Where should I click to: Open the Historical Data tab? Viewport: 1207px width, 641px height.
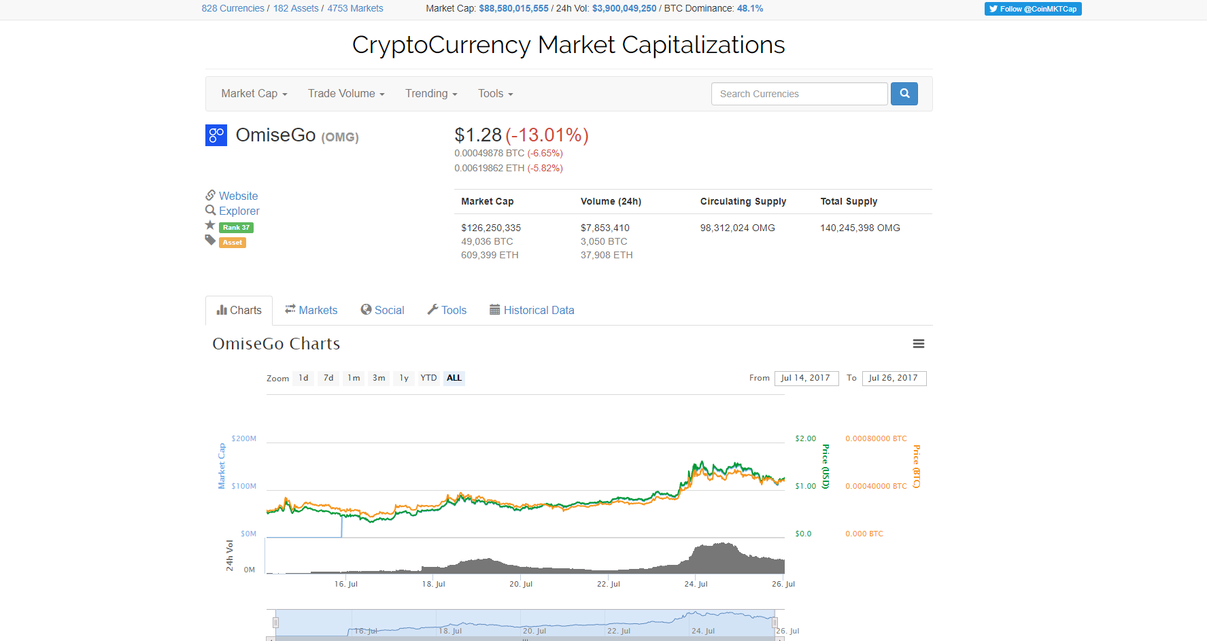coord(532,310)
